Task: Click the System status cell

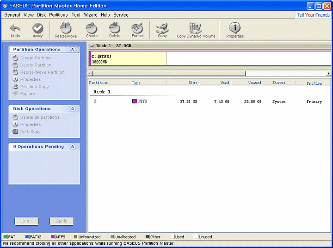Action: coord(279,102)
